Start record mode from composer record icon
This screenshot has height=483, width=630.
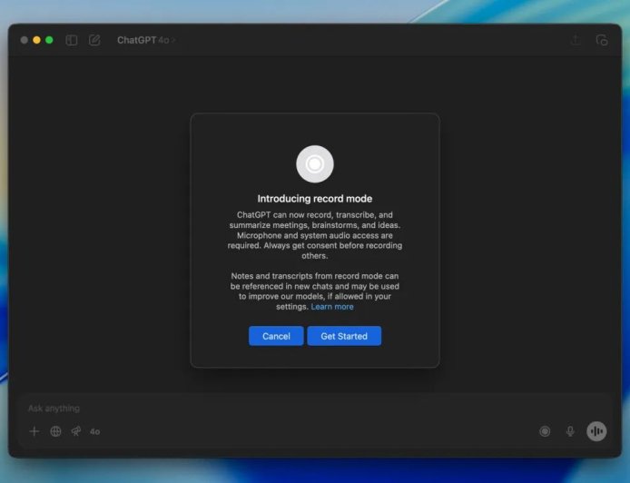pyautogui.click(x=545, y=431)
